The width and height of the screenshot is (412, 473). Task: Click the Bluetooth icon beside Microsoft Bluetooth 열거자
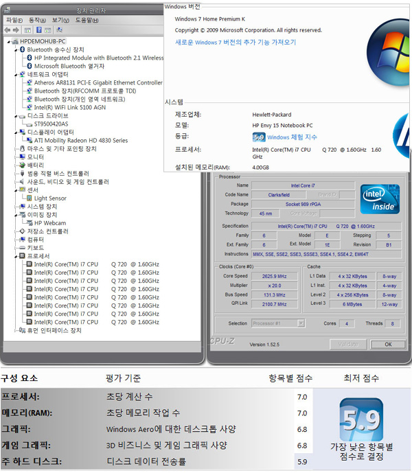[30, 66]
